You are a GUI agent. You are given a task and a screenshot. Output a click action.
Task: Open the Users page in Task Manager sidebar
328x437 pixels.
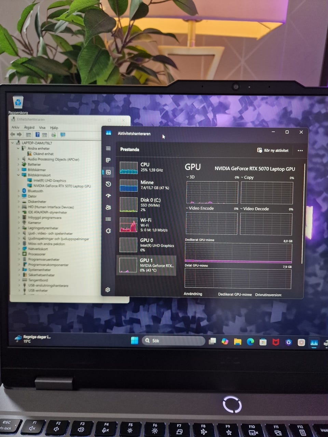[108, 207]
